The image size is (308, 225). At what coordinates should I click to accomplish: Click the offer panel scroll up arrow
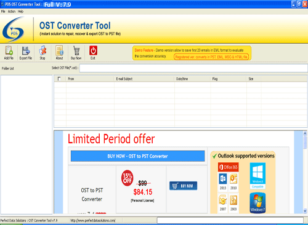point(305,133)
